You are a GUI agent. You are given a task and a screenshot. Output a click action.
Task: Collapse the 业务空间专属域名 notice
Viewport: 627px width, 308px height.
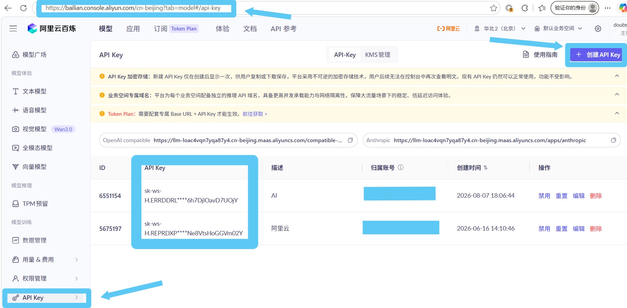[x=617, y=95]
